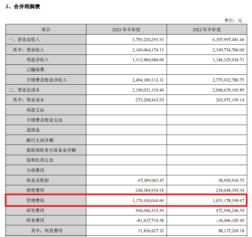Click the value 1,115,966,986.09

click(148, 60)
